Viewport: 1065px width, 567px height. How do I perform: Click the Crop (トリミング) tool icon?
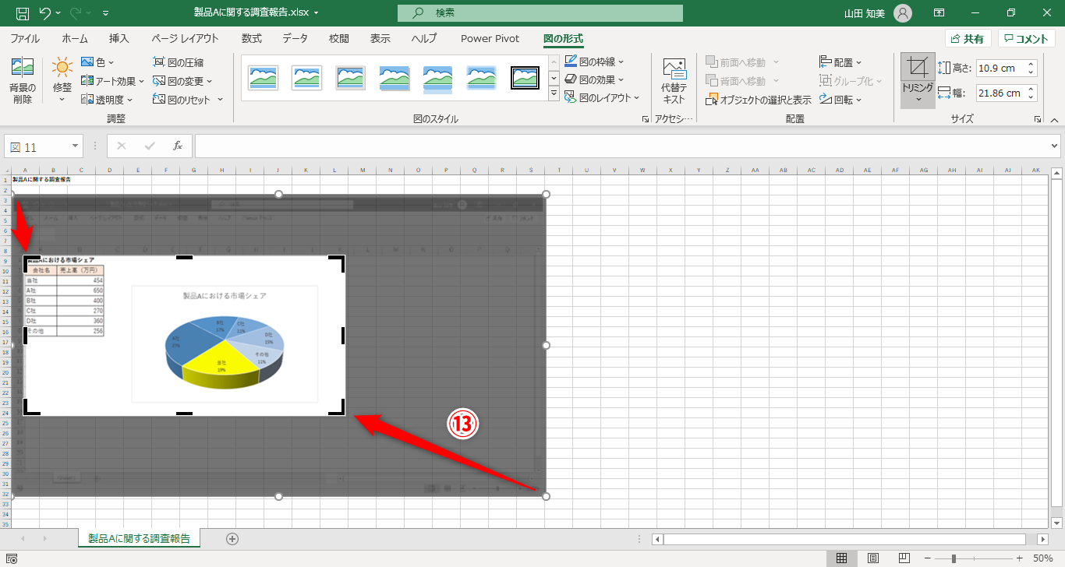point(918,69)
